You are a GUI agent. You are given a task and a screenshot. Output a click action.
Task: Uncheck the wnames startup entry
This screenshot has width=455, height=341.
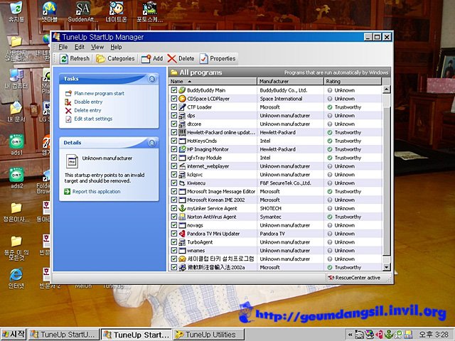click(x=173, y=250)
